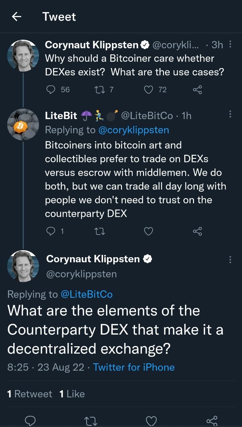
Task: Like the main tweet at the bottom
Action: [x=151, y=420]
